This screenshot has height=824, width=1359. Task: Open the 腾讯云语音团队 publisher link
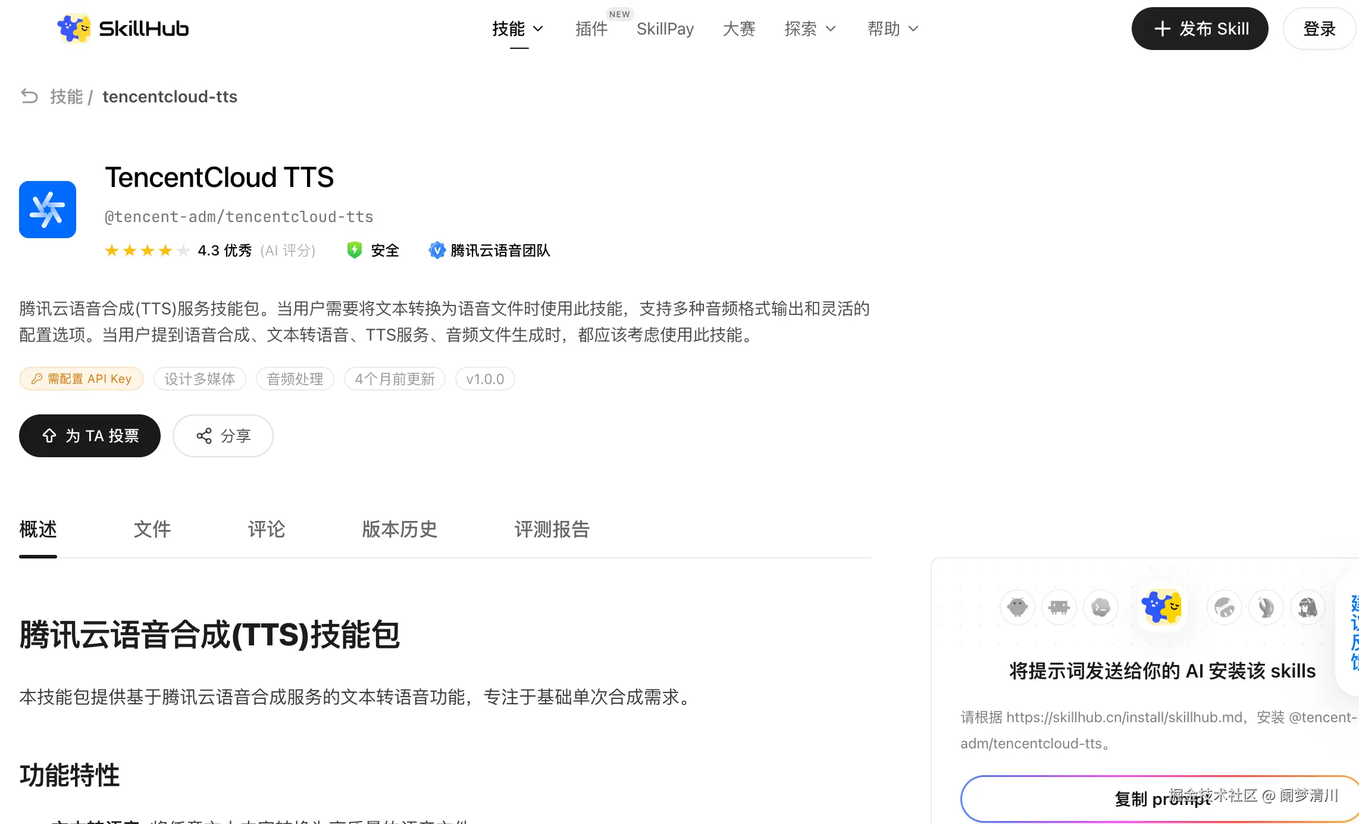[500, 251]
